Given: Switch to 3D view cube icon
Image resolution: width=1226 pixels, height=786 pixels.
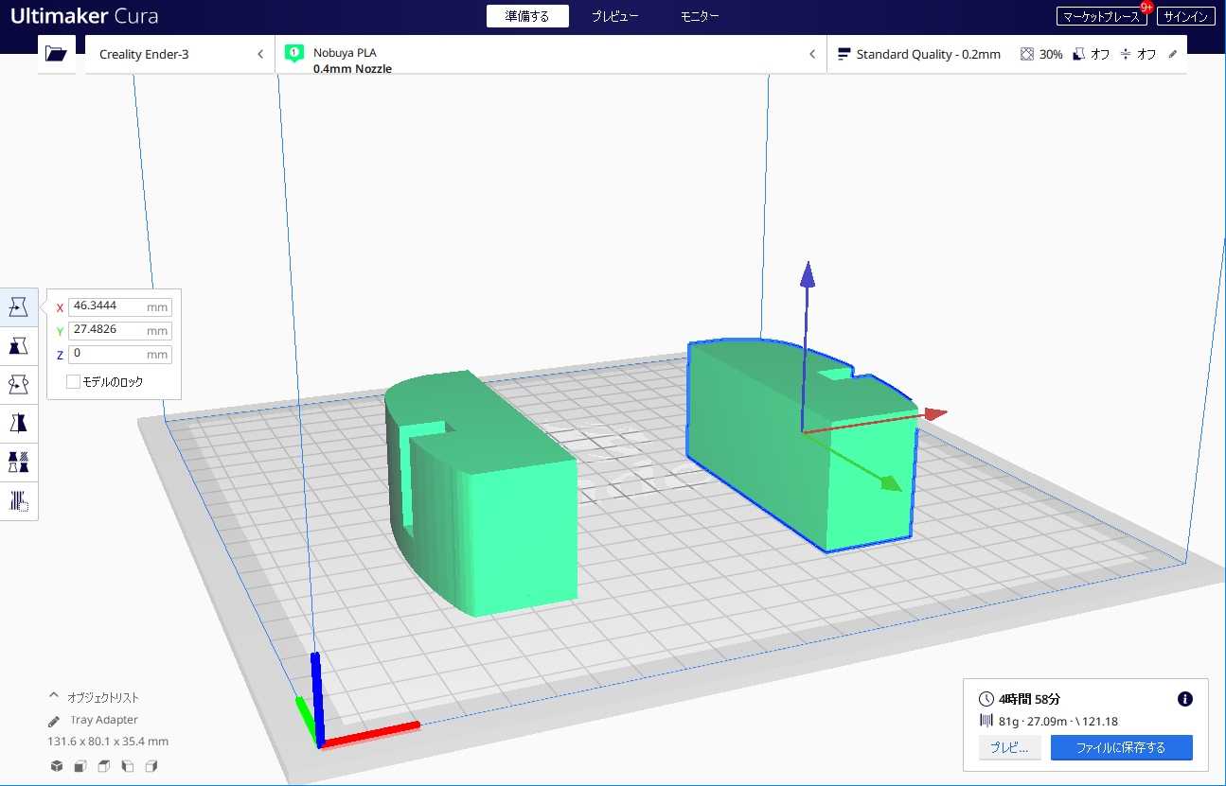Looking at the screenshot, I should [57, 766].
